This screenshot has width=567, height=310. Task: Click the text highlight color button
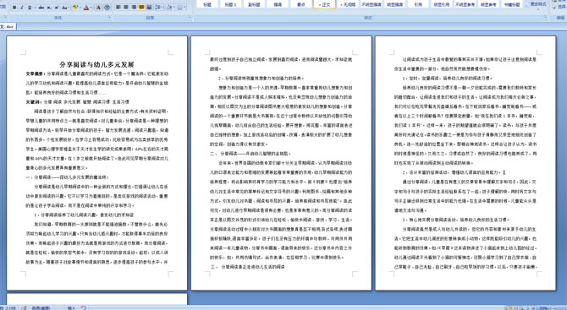pos(75,8)
